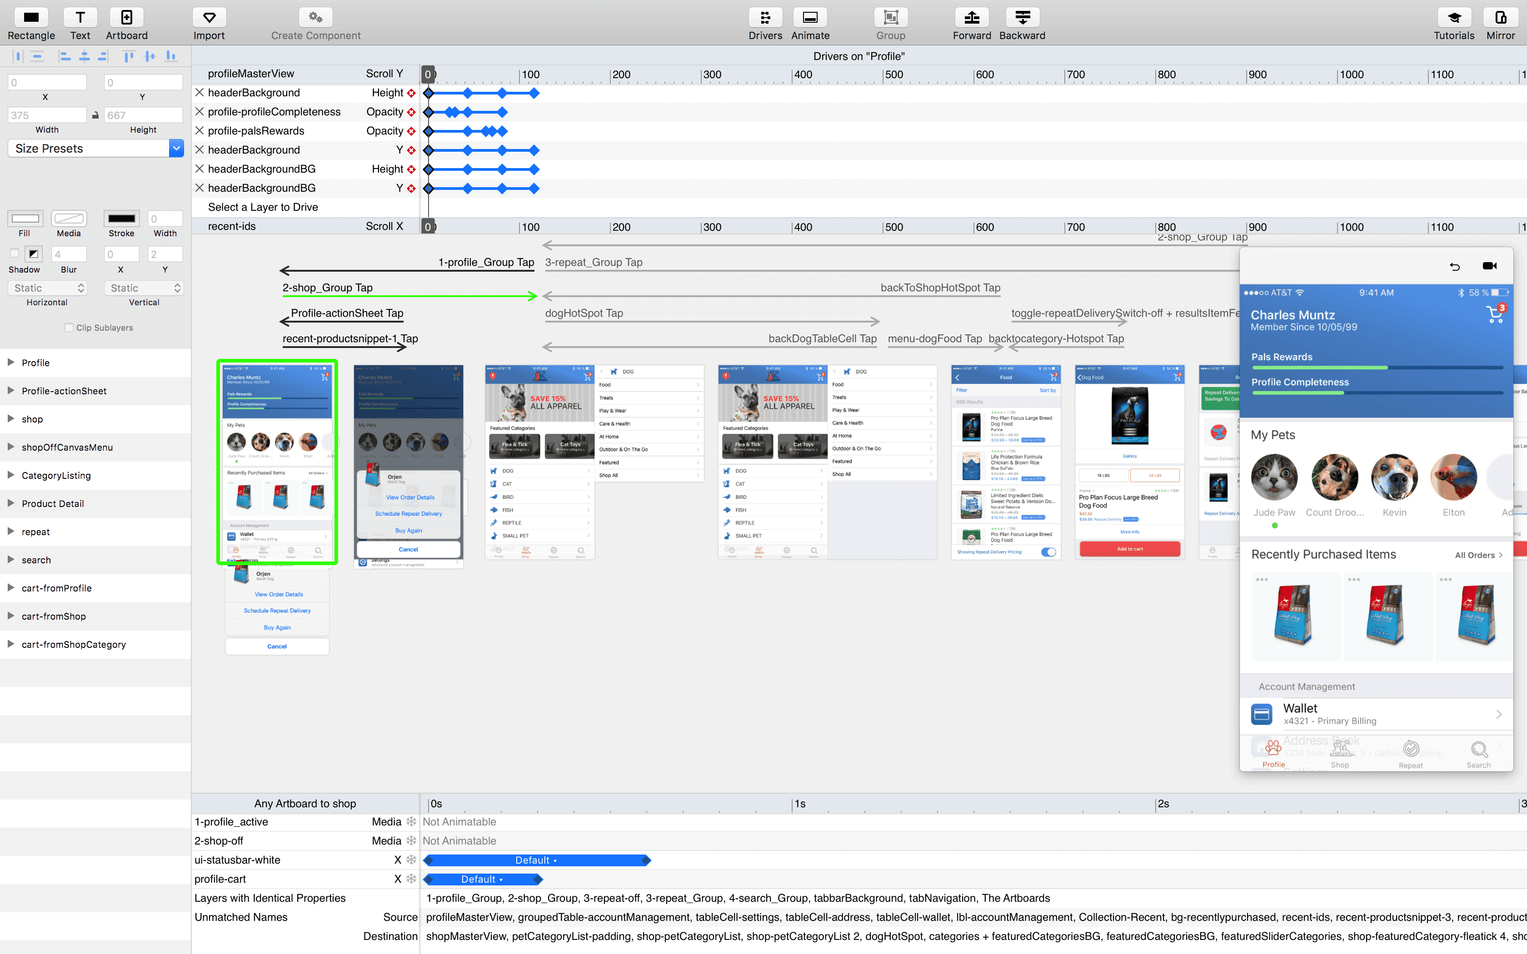Viewport: 1527px width, 954px height.
Task: Click the Blur input field
Action: click(69, 253)
